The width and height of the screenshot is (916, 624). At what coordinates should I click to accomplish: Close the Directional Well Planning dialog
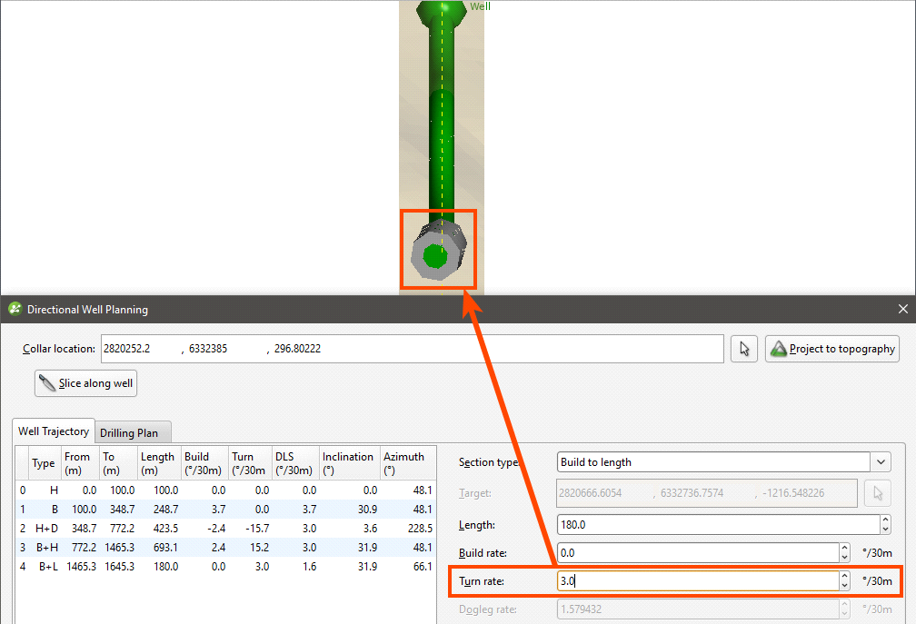pyautogui.click(x=902, y=310)
